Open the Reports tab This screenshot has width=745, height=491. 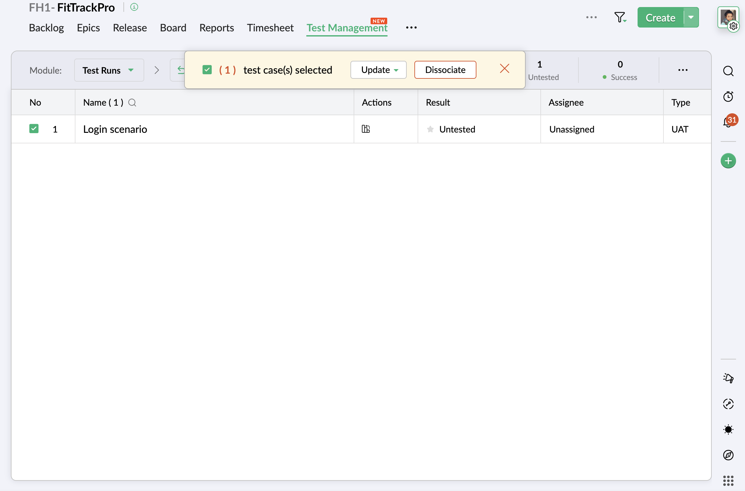point(216,28)
